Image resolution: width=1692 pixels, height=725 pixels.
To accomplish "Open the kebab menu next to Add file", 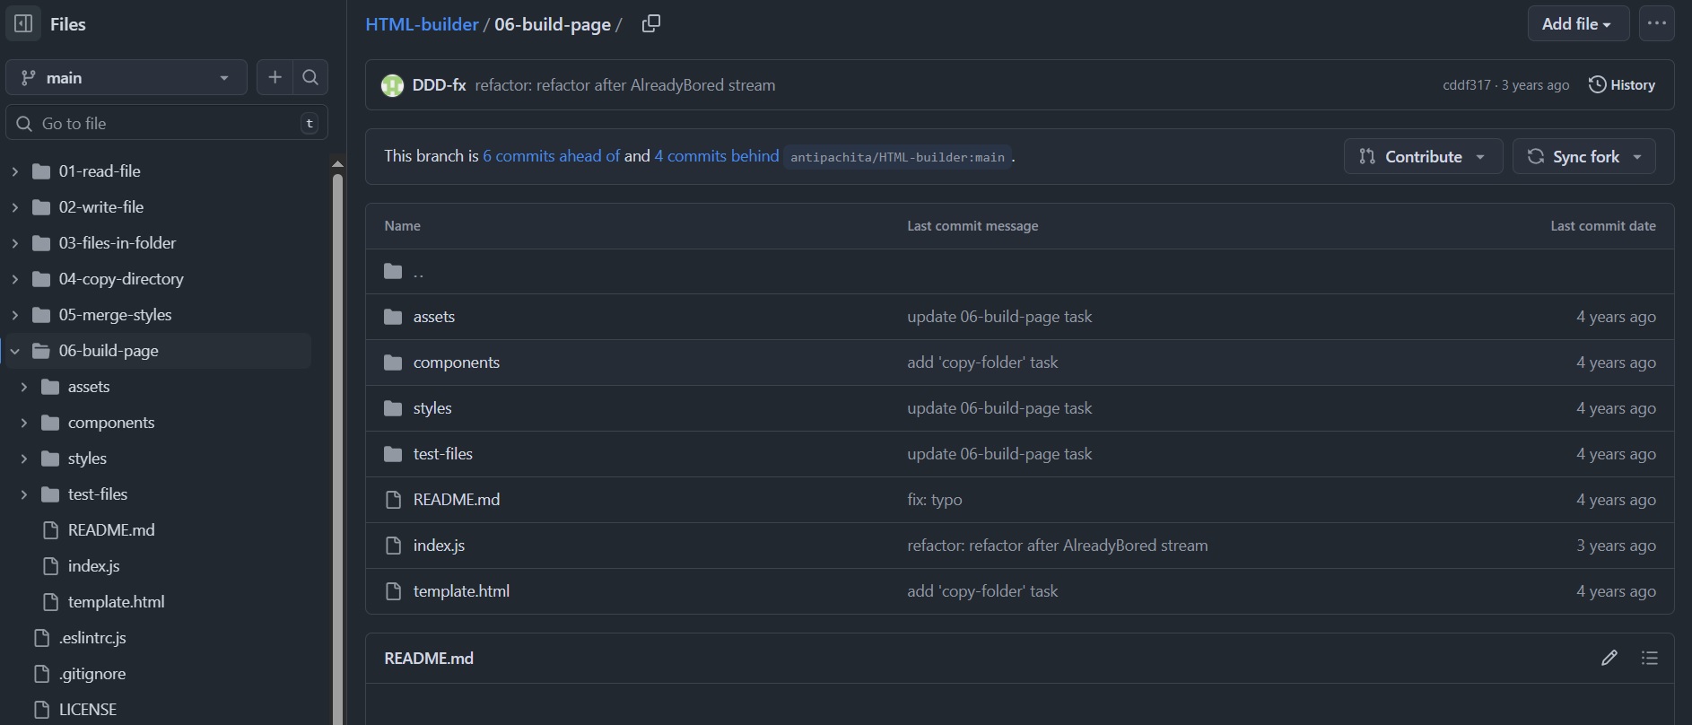I will pos(1656,22).
